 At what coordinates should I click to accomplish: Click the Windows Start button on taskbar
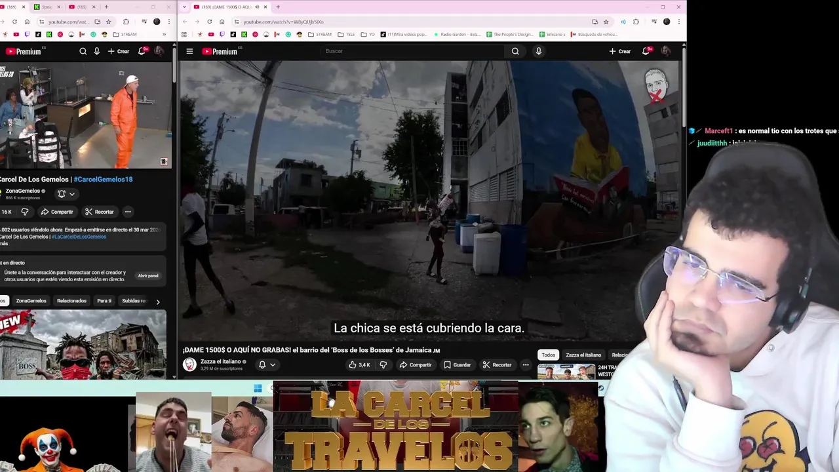(x=258, y=388)
